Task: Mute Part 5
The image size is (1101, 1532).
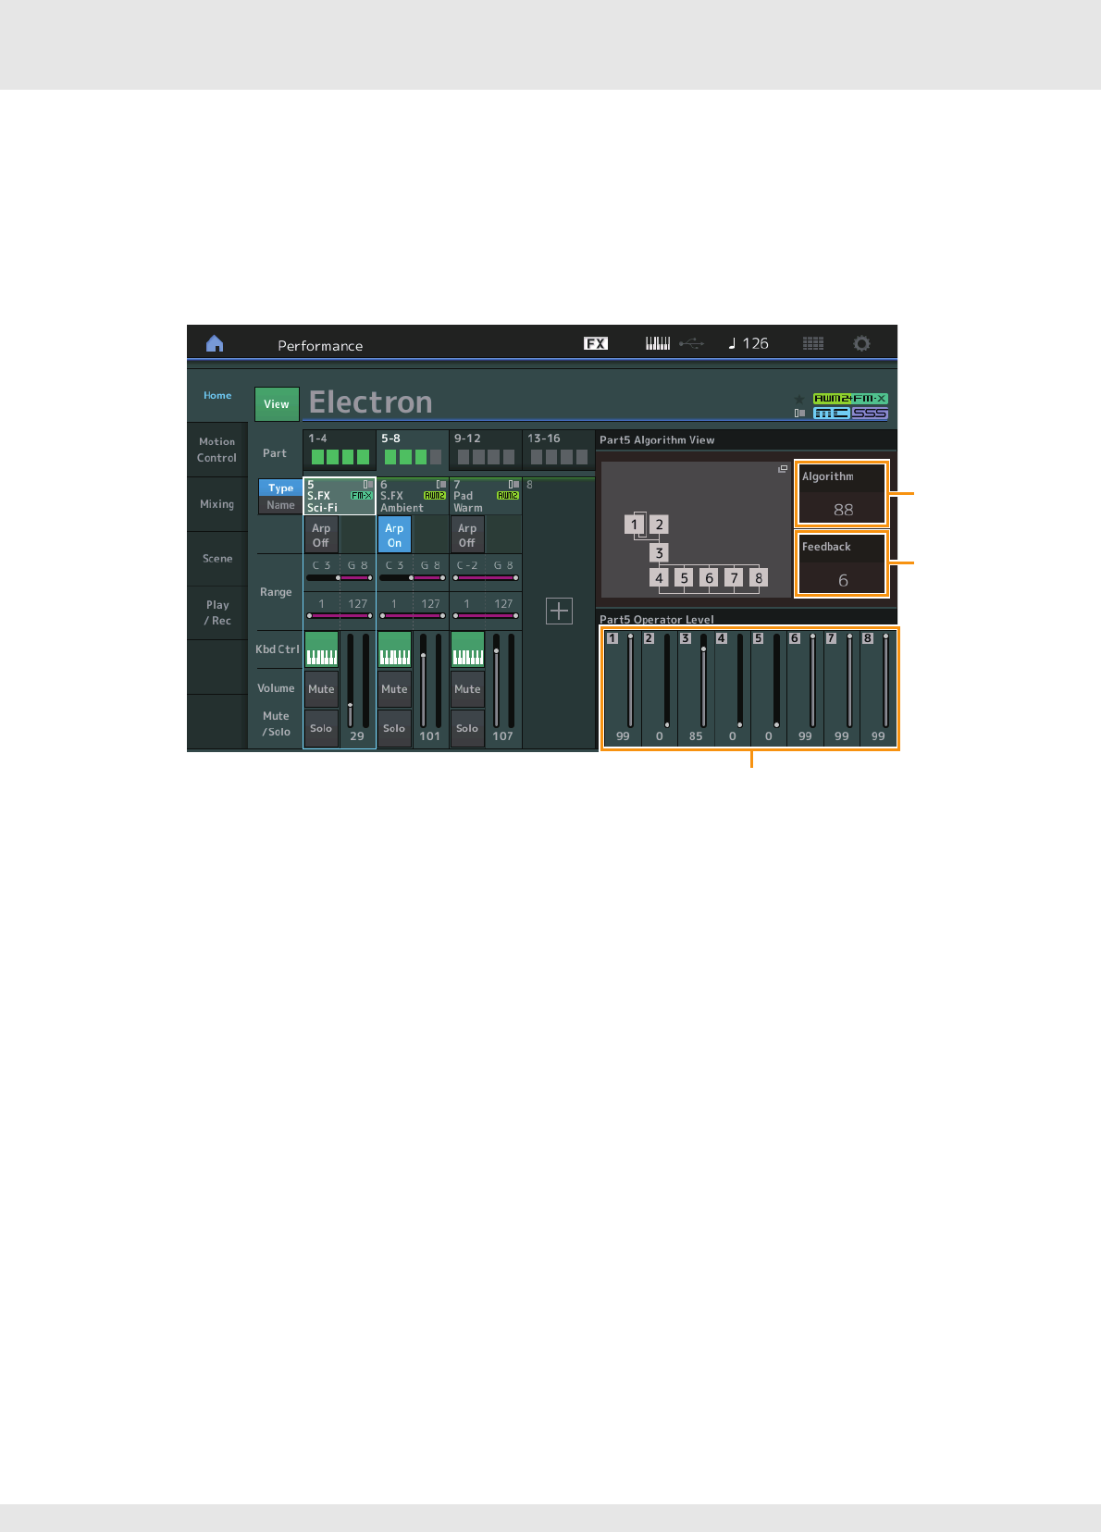Action: pos(321,689)
